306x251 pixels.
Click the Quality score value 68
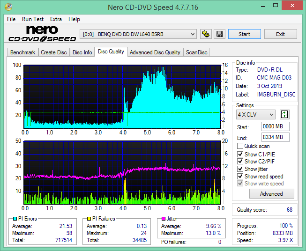click(x=290, y=210)
